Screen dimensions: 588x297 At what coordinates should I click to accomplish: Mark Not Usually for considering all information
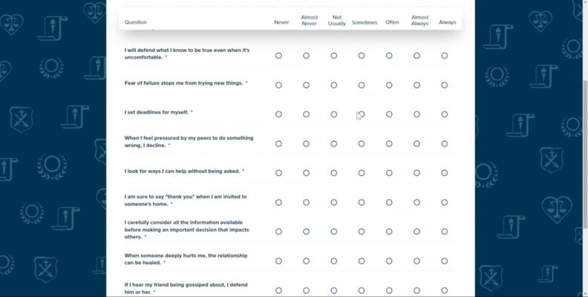pos(334,232)
